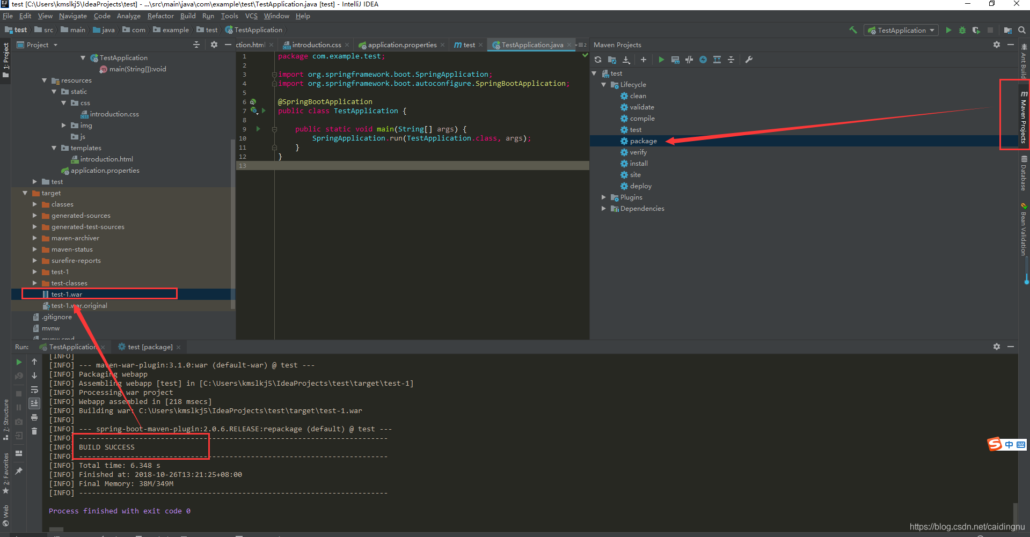Build project with hammer icon
1030x537 pixels.
pyautogui.click(x=853, y=30)
